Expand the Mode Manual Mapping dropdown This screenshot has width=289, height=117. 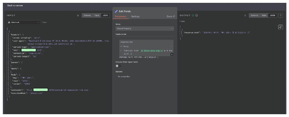(x=145, y=29)
